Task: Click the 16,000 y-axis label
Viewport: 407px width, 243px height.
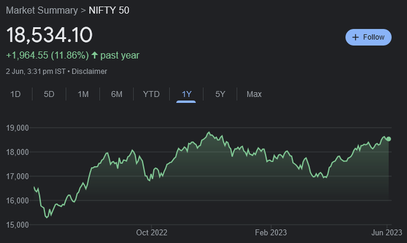Action: point(17,201)
